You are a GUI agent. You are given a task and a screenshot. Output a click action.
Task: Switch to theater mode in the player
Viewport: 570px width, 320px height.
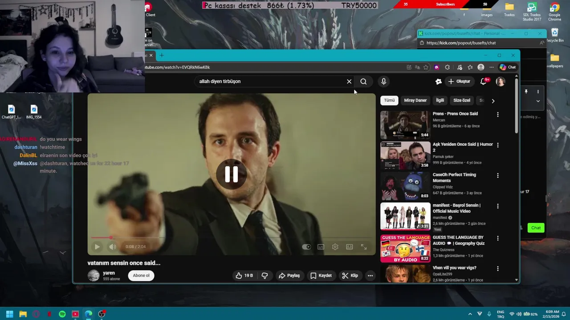[350, 247]
